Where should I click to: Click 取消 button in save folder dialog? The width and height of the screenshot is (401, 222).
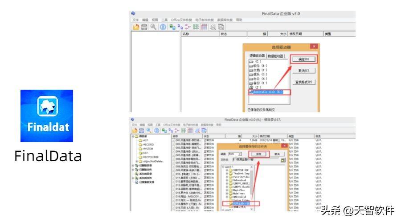pyautogui.click(x=277, y=154)
